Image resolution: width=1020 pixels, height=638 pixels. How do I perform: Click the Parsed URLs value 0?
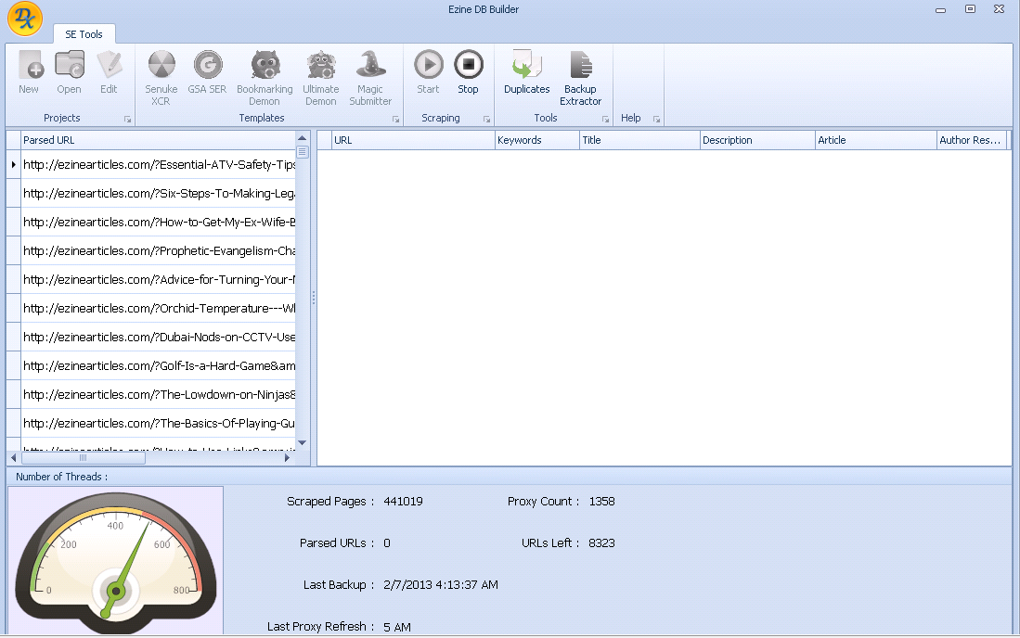click(x=387, y=543)
